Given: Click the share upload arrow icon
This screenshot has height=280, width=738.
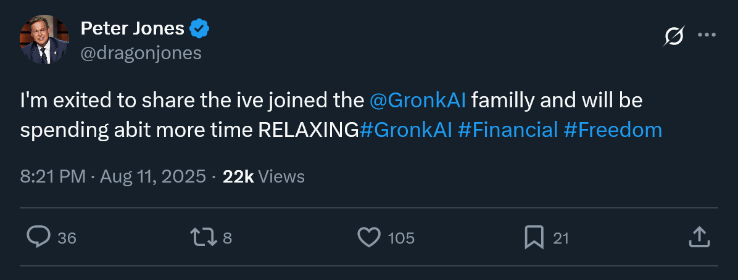Looking at the screenshot, I should [x=698, y=237].
